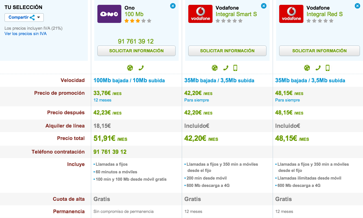Click the Ono star rating
Viewport: 363px width, 218px height.
(x=138, y=21)
